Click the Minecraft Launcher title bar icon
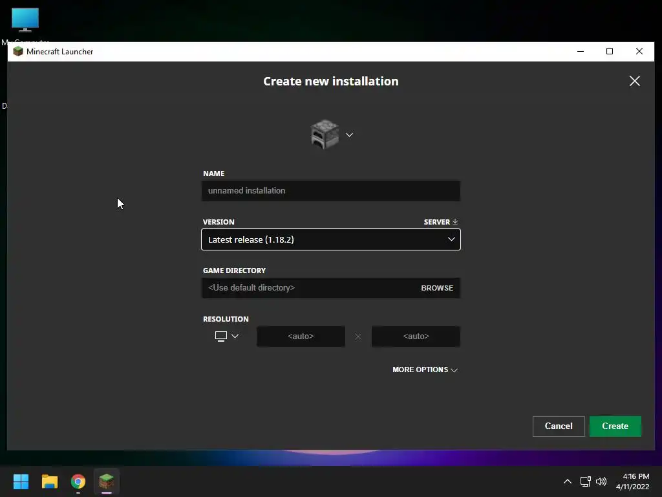Viewport: 662px width, 497px height. point(17,52)
